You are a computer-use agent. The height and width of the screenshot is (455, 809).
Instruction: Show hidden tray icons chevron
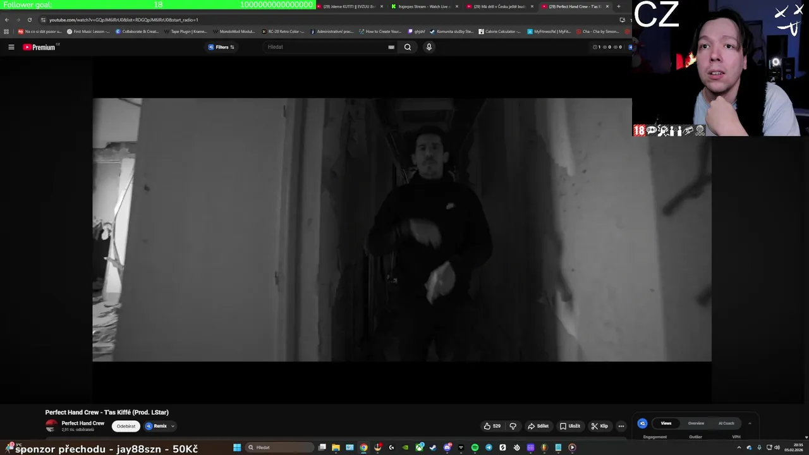[x=739, y=447]
